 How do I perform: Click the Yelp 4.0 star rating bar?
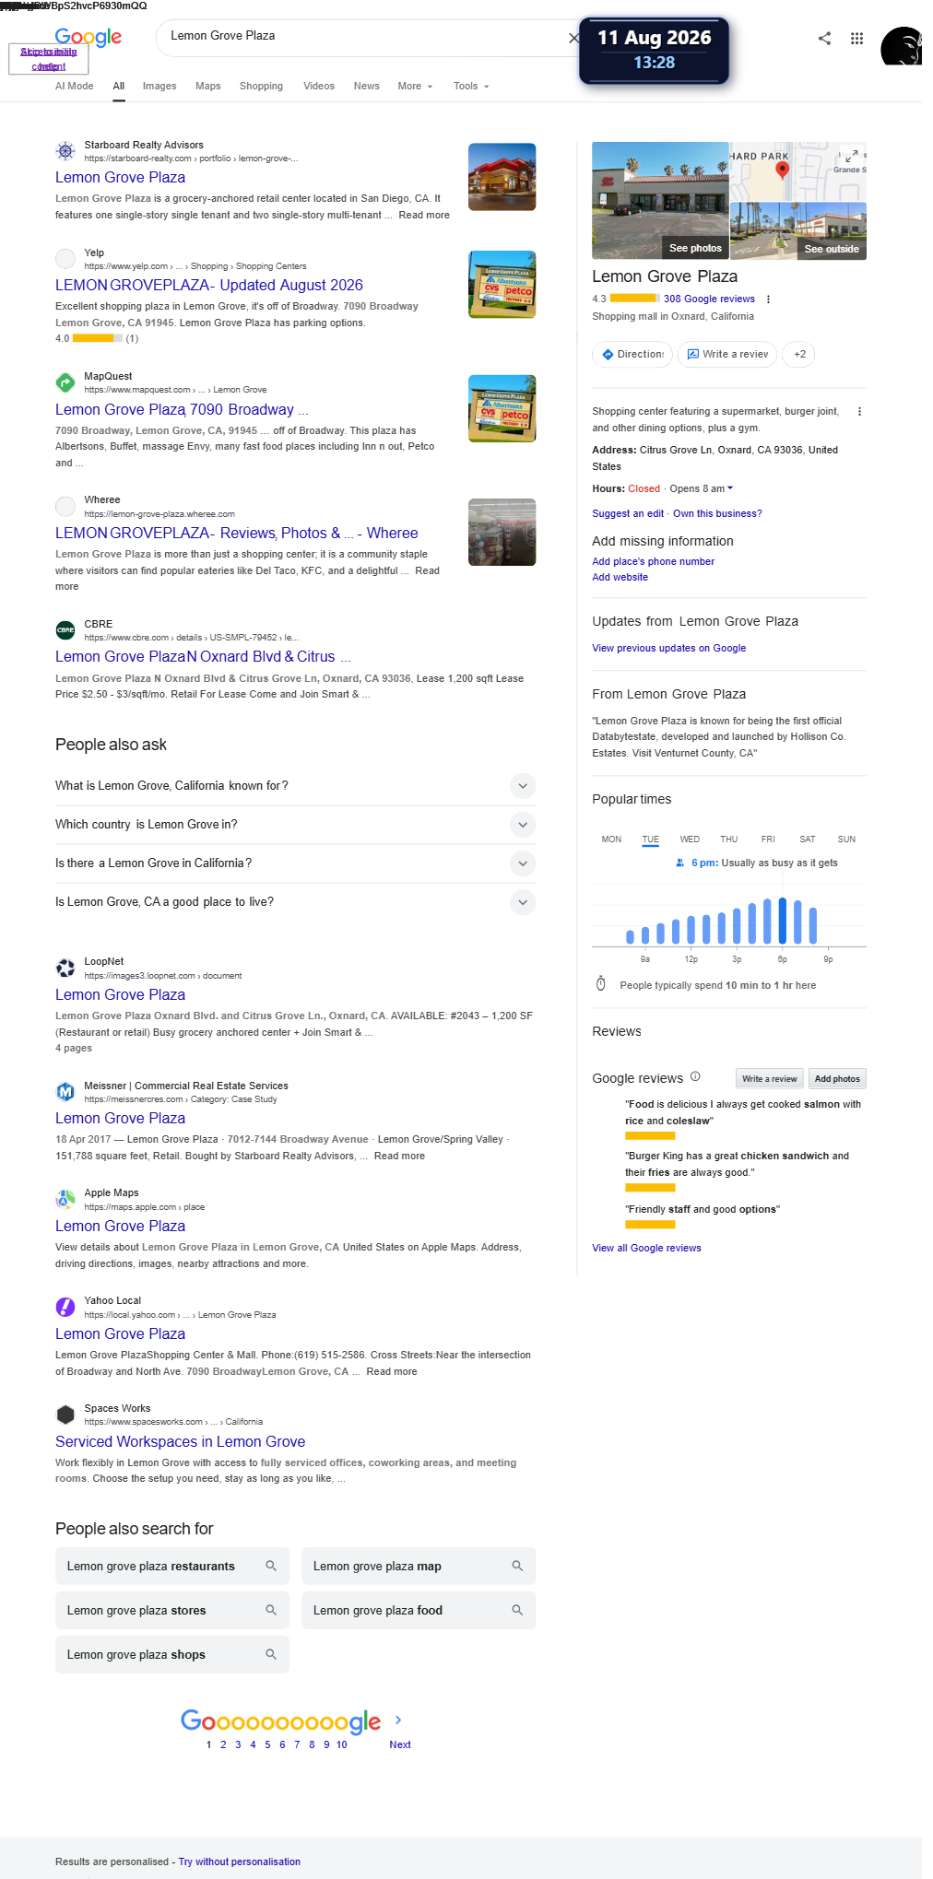[98, 338]
